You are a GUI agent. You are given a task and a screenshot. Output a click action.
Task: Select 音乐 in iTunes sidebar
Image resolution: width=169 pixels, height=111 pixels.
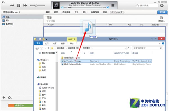tap(22, 17)
